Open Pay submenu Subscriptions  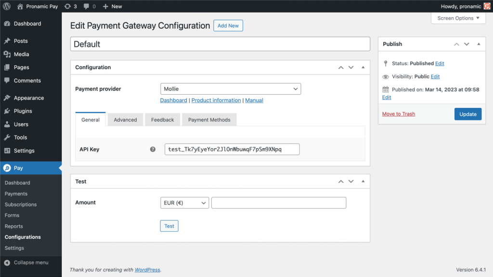[x=20, y=204]
